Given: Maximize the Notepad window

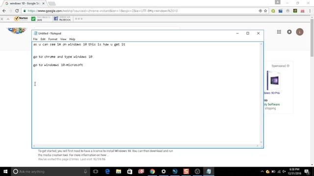Looking at the screenshot, I should 248,33.
